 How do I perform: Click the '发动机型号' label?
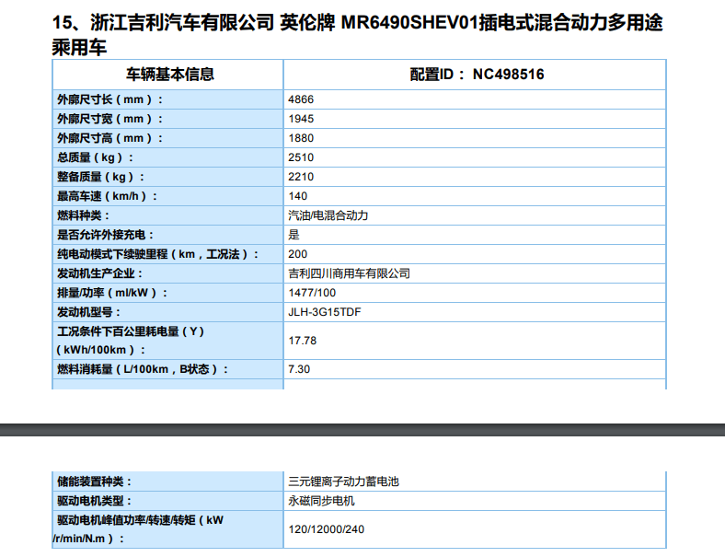point(88,313)
